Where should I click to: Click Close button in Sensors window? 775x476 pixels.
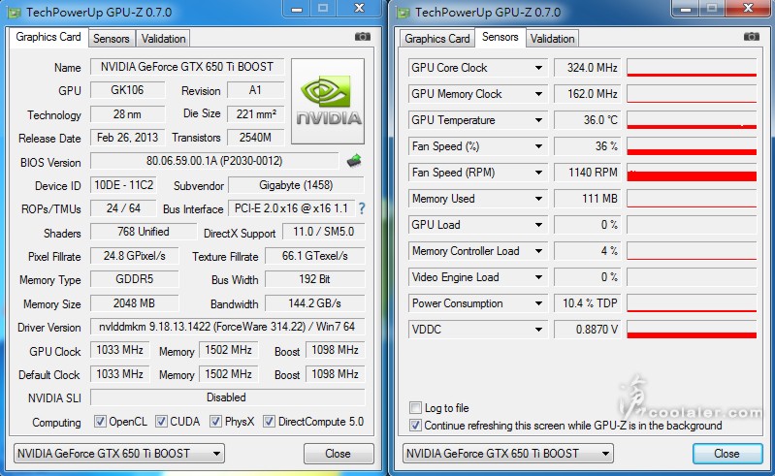click(x=727, y=454)
